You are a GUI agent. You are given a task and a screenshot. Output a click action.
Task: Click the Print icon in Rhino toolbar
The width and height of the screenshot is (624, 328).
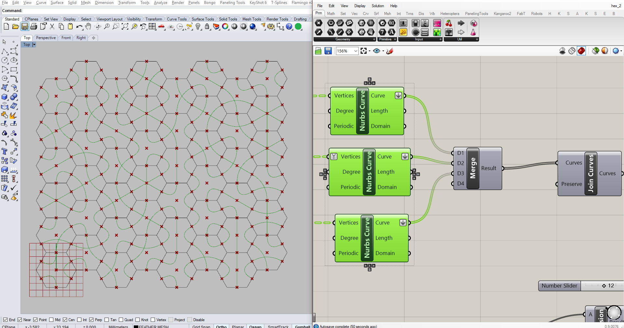(34, 27)
